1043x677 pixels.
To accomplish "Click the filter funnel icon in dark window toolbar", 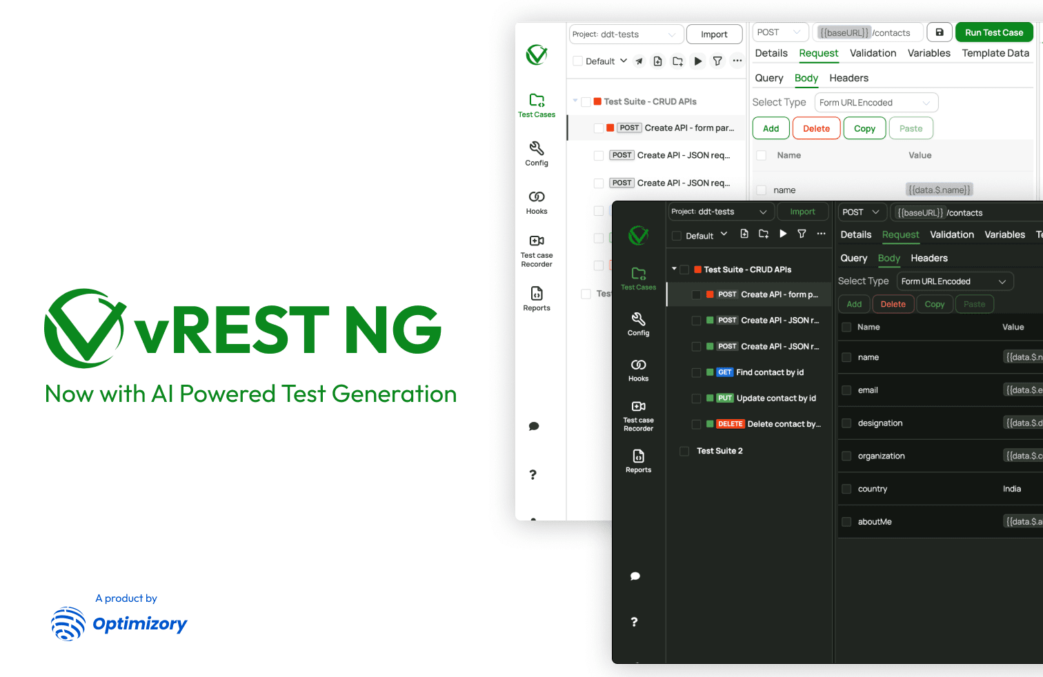I will point(802,234).
